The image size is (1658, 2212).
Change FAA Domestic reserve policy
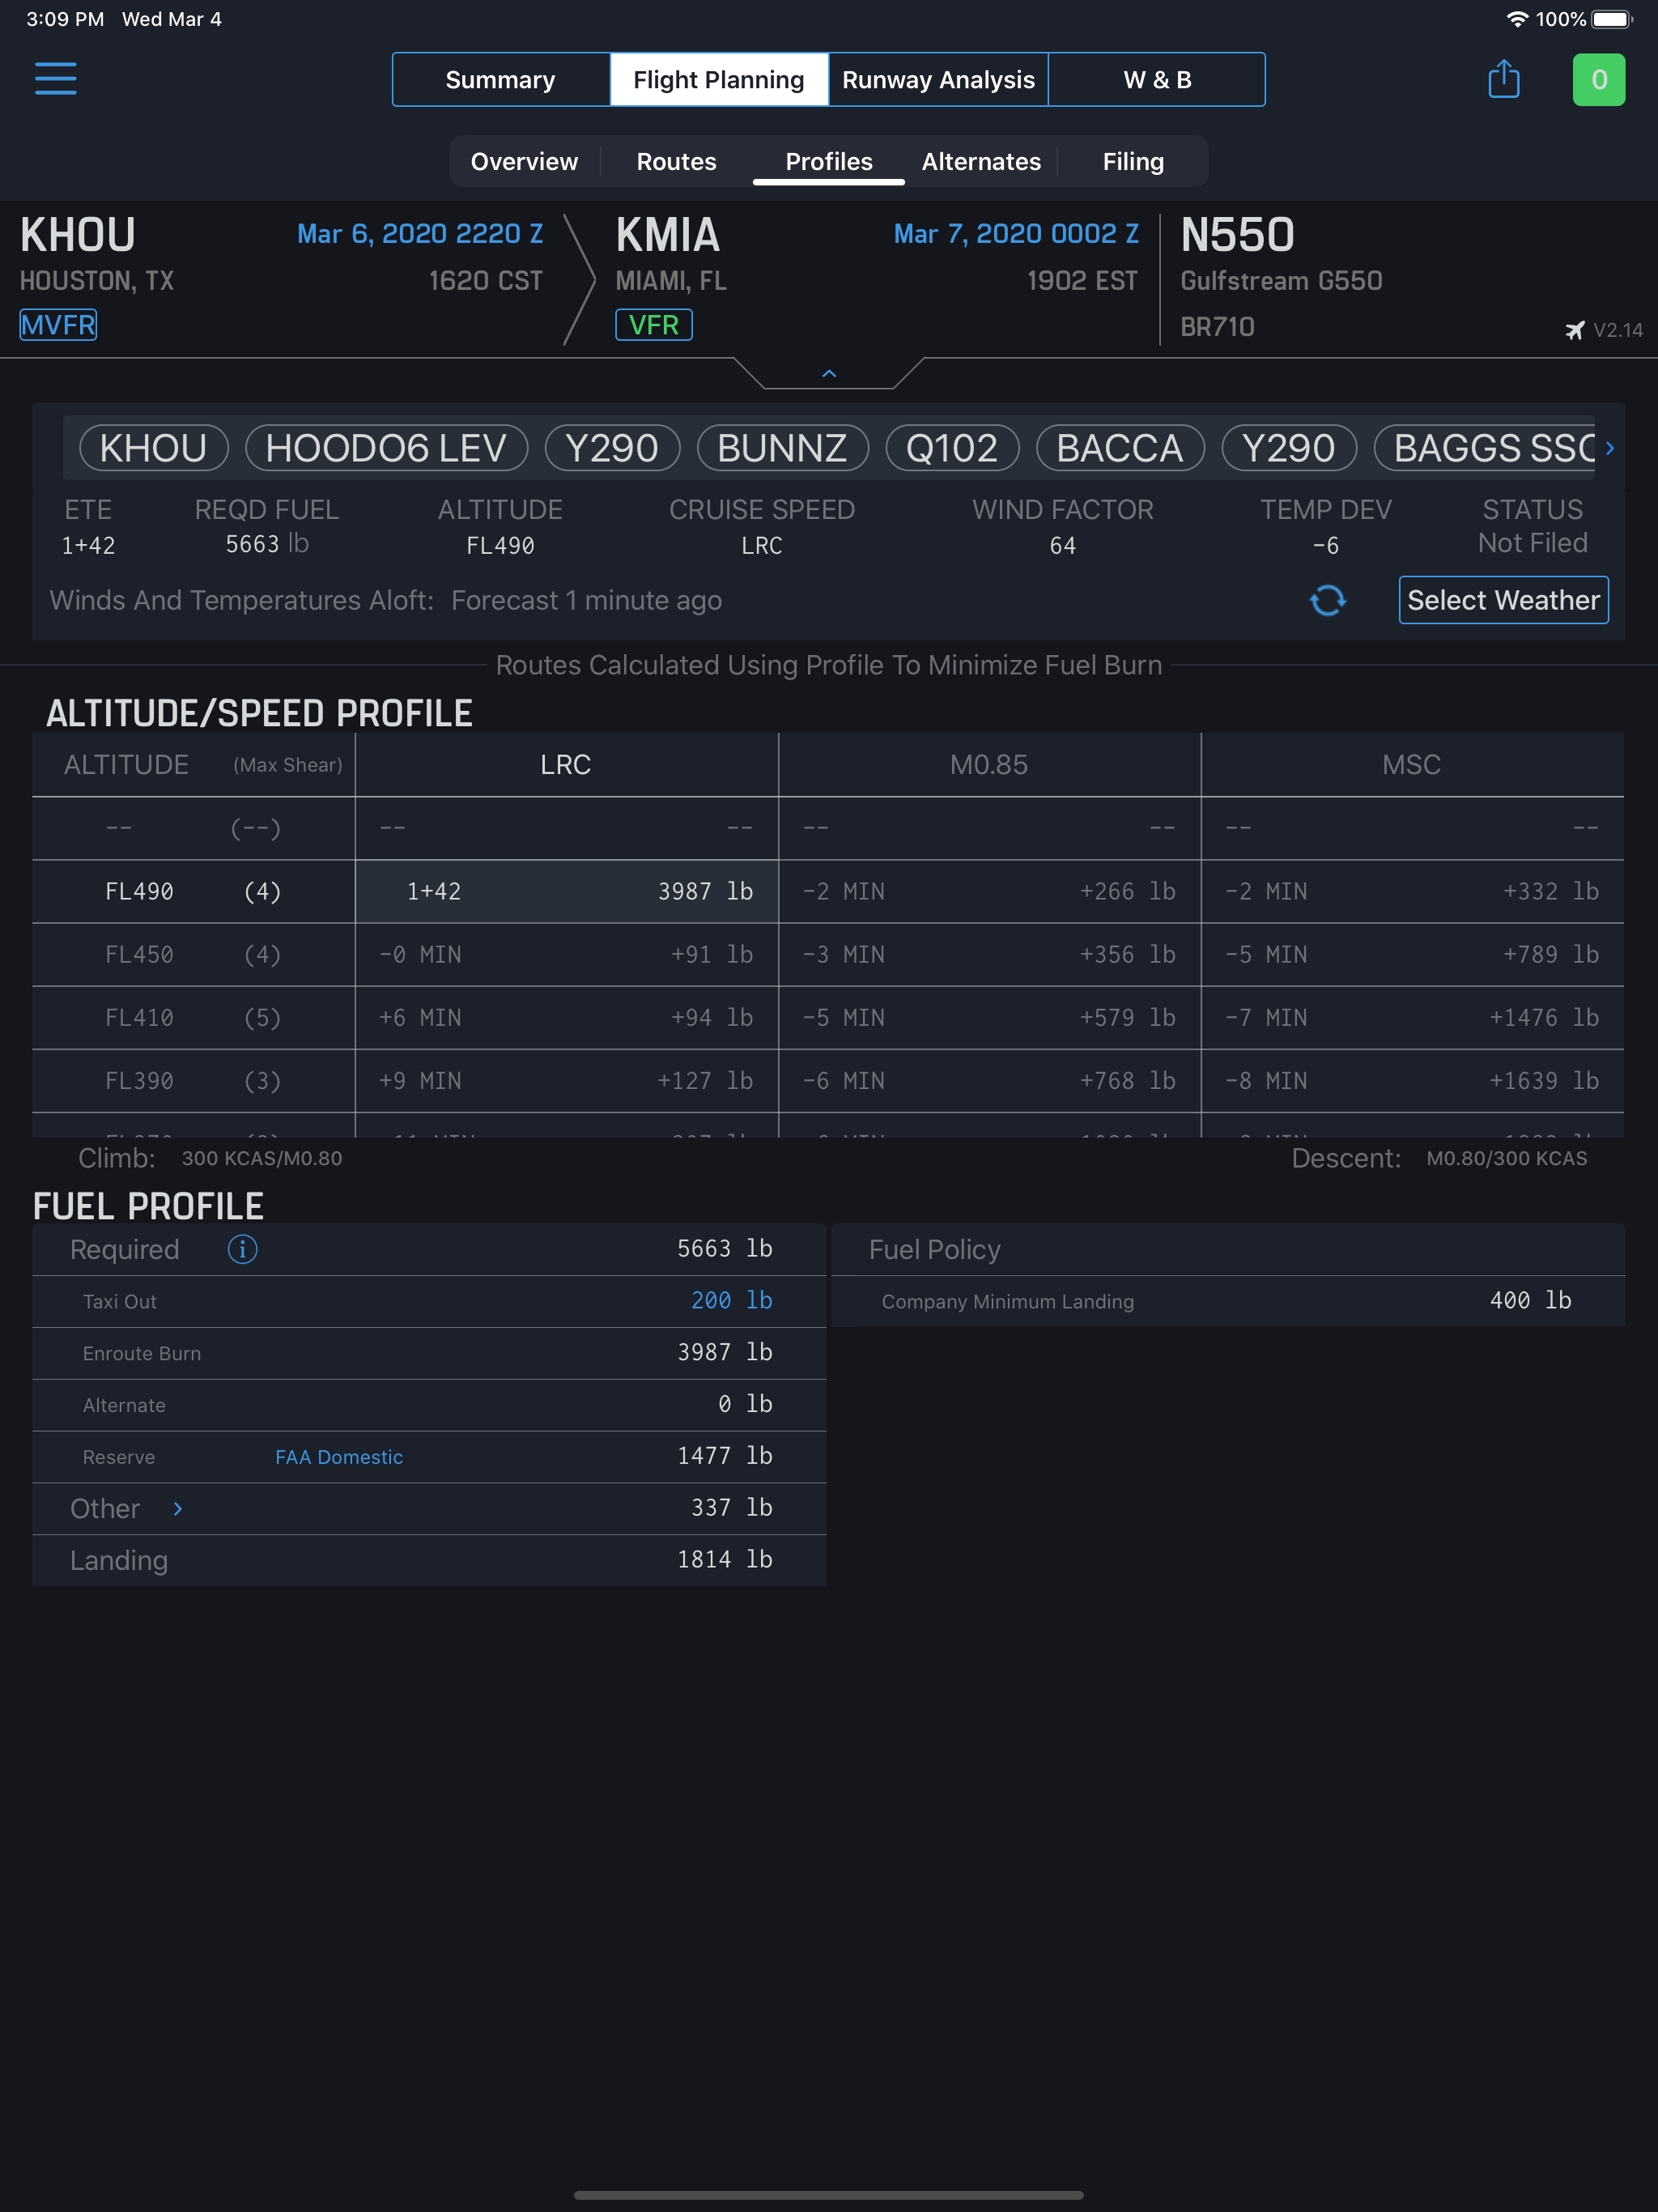(x=339, y=1457)
